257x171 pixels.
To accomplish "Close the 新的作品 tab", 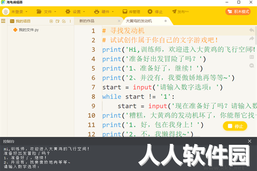I will point(119,21).
